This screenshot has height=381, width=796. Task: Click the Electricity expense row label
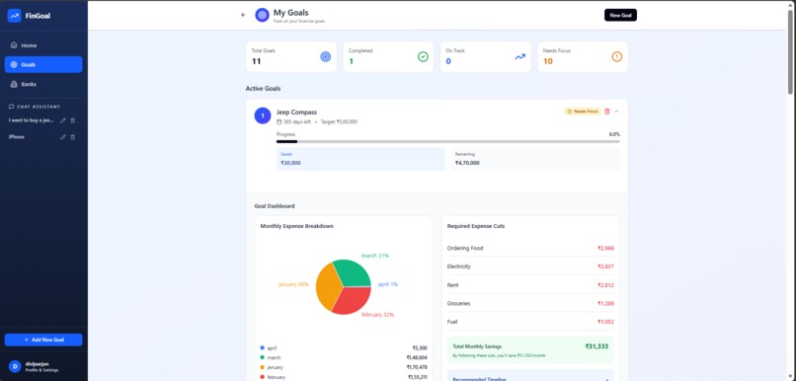[459, 267]
